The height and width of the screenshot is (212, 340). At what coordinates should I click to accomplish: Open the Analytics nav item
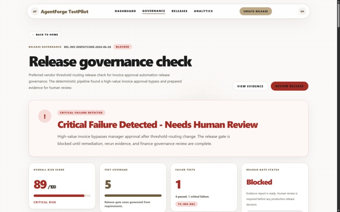point(203,11)
